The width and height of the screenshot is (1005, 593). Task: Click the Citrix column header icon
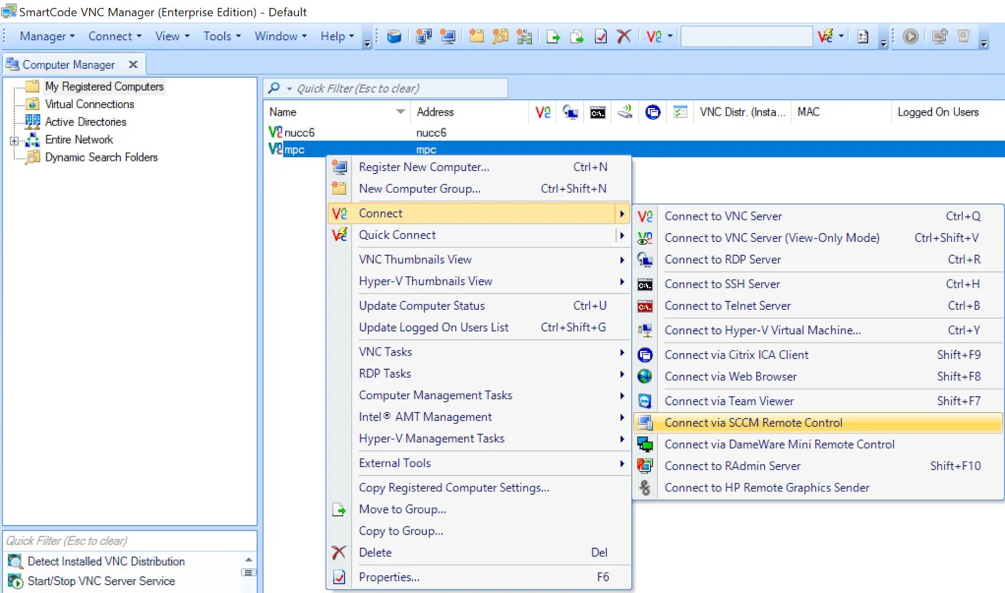(x=653, y=112)
